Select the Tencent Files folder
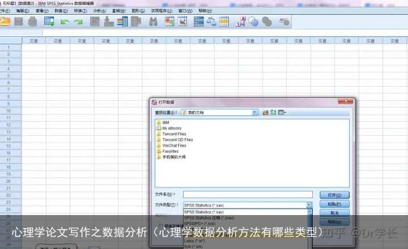 pos(171,134)
